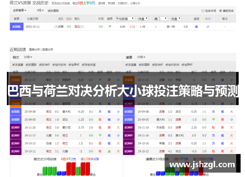
Task: Click the 赛事 header in the head-to-head table
Action: [x=17, y=19]
